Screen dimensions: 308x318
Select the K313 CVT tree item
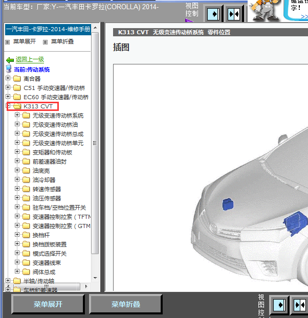pos(38,106)
